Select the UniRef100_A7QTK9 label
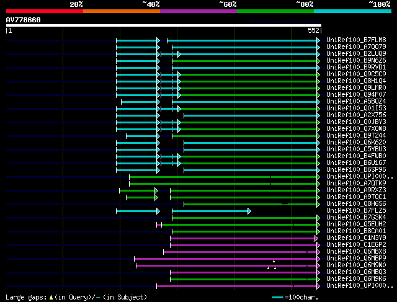Image resolution: width=397 pixels, height=302 pixels. point(356,184)
